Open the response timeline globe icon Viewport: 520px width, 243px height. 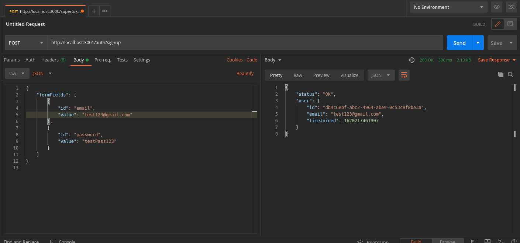pos(411,60)
